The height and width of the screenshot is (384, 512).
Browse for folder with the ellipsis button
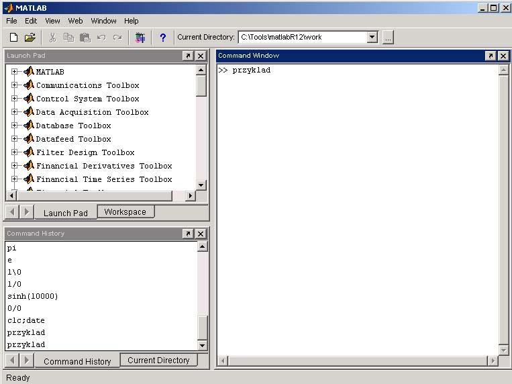click(388, 37)
